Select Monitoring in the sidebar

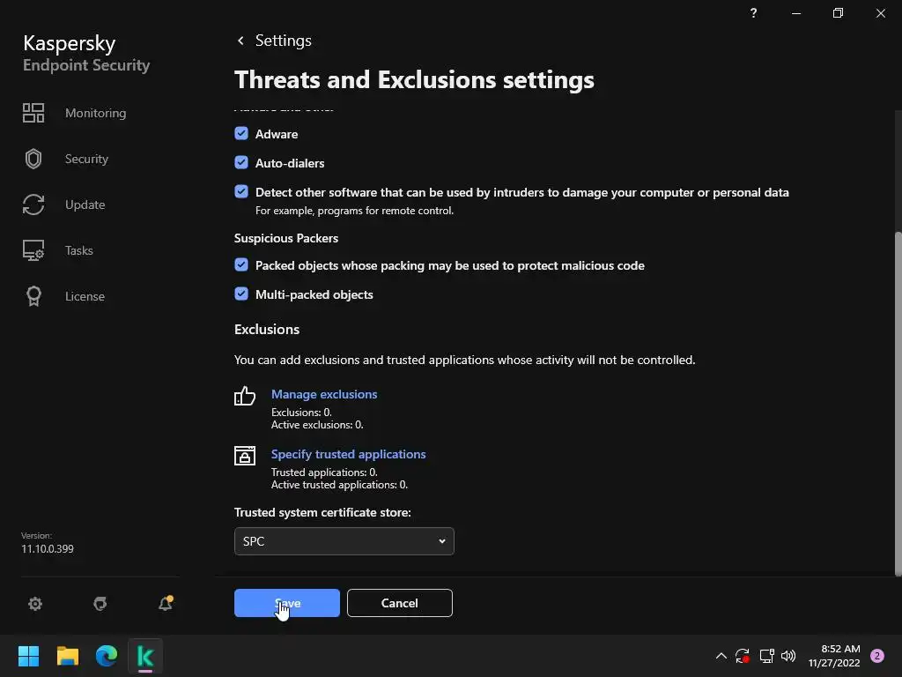point(95,113)
